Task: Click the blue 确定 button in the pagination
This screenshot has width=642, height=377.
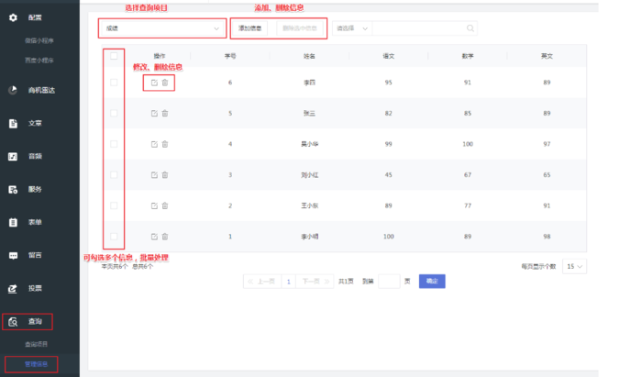Action: pos(431,281)
